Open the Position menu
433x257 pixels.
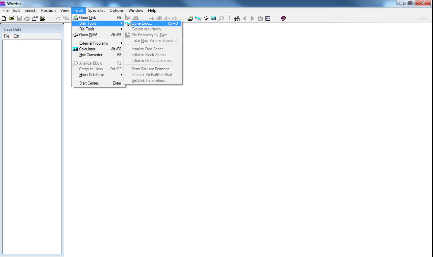click(48, 10)
